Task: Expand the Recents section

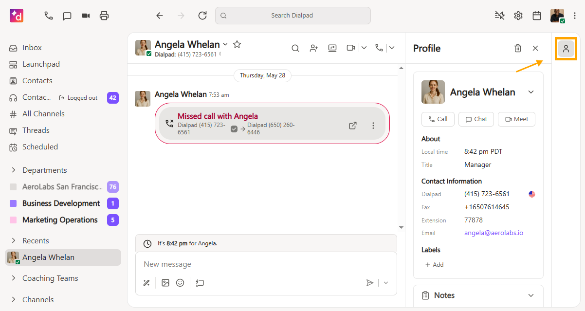Action: coord(13,241)
